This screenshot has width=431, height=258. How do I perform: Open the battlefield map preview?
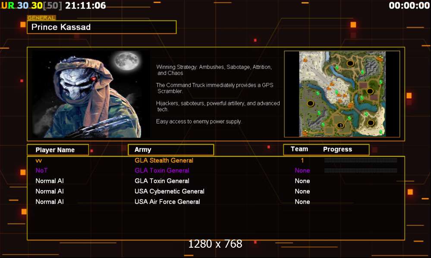[x=342, y=94]
